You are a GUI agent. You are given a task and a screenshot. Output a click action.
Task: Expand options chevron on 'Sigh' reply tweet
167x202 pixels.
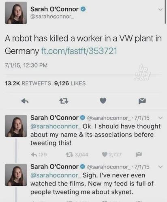[160, 167]
